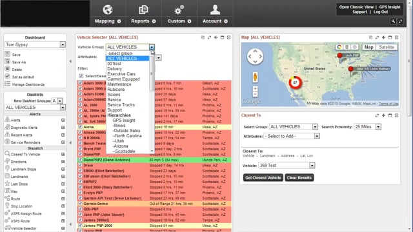This screenshot has height=232, width=413.
Task: Open the 369 Test vehicle dropdown
Action: [x=312, y=166]
